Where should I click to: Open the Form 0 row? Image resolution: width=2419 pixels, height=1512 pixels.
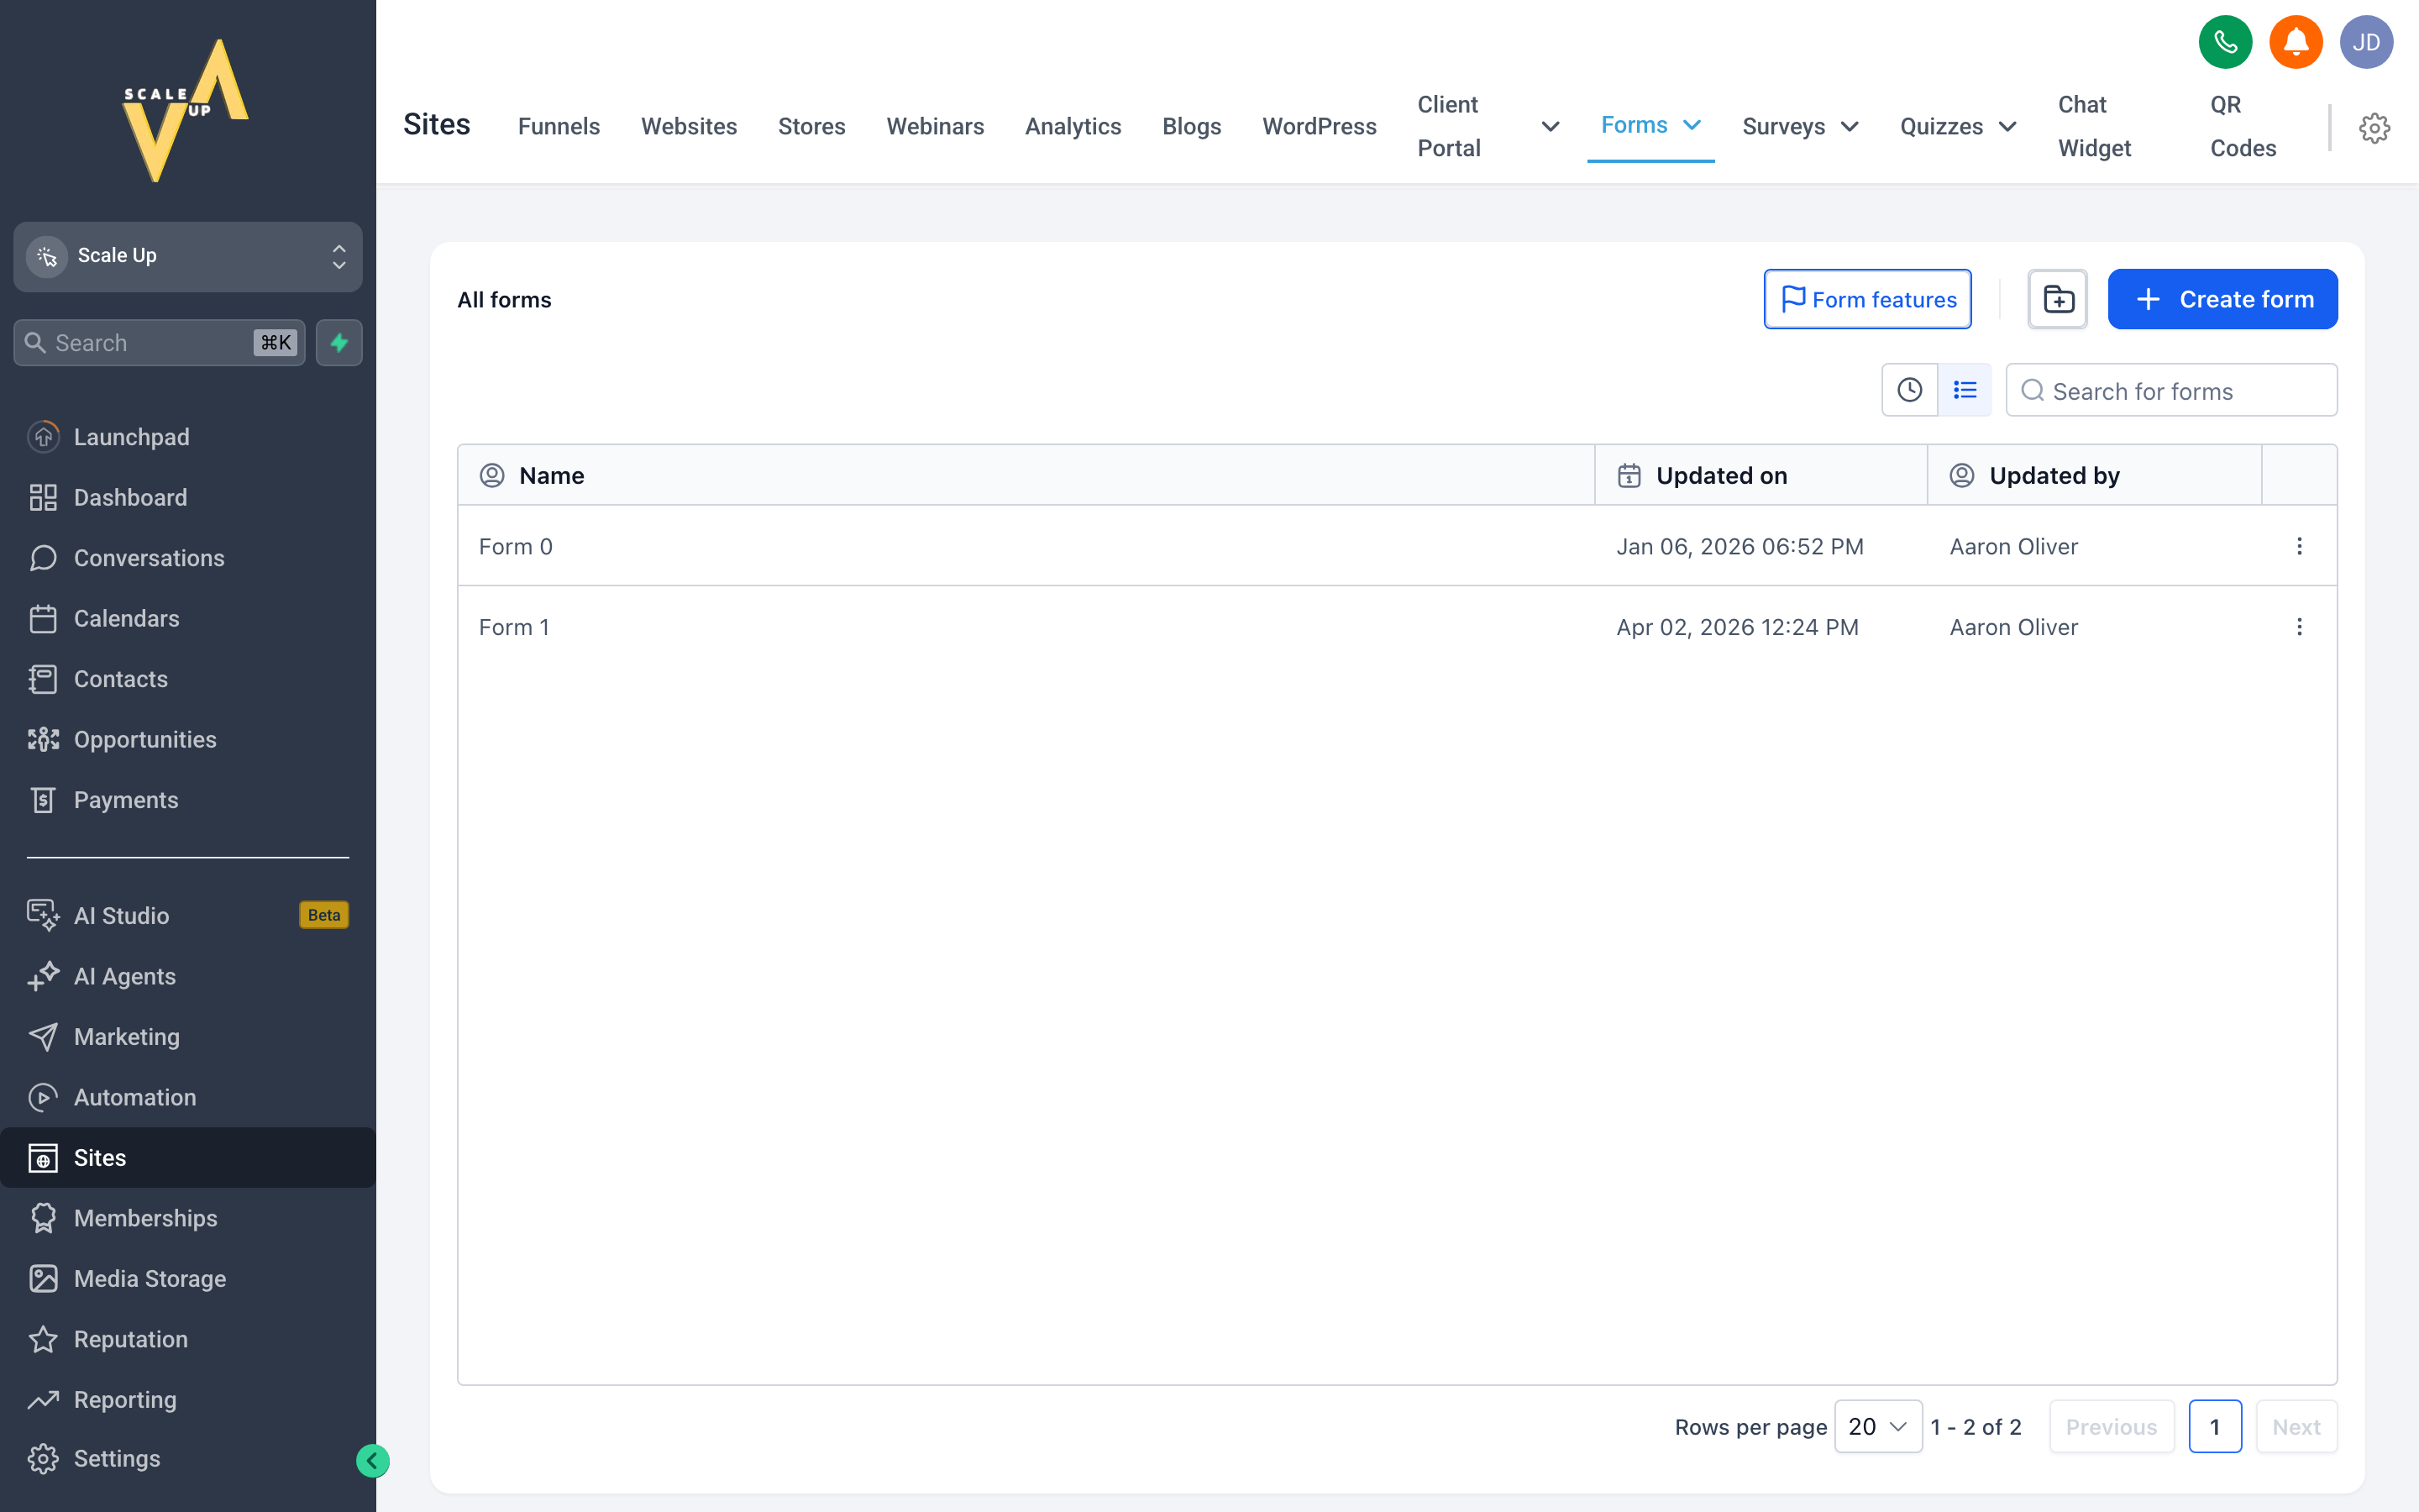click(1397, 546)
